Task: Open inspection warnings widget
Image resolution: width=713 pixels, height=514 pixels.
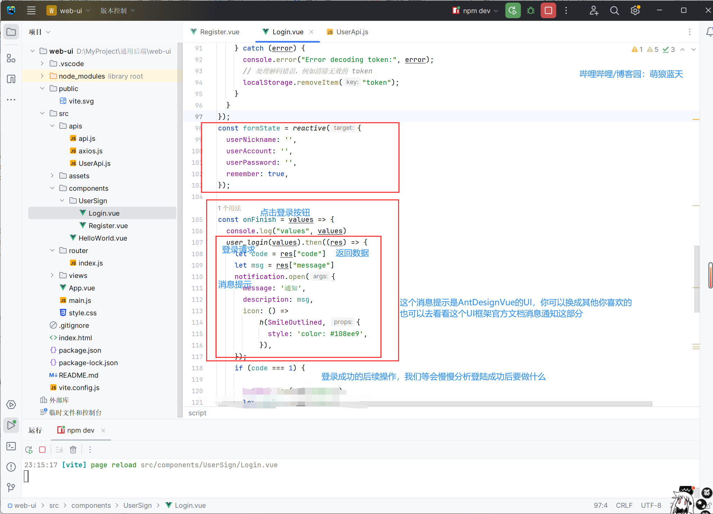Action: 653,49
